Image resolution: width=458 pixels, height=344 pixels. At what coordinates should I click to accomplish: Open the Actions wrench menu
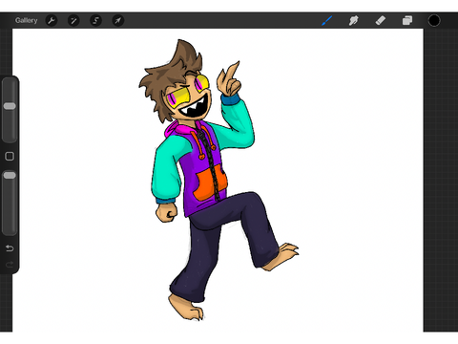coord(52,21)
